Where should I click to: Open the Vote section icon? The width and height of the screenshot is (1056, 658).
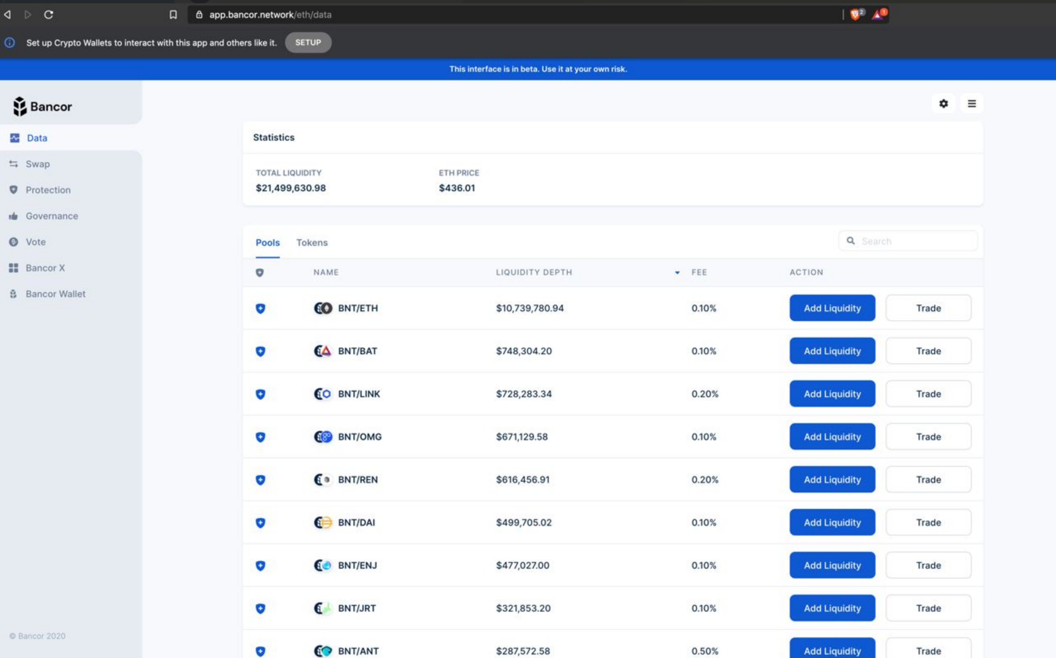pyautogui.click(x=13, y=242)
